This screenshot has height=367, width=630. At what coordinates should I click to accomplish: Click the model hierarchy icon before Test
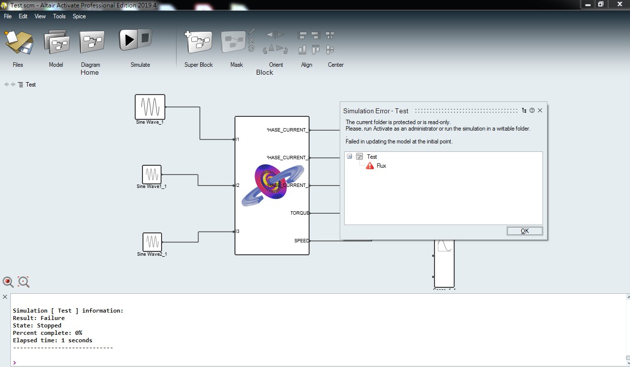coord(21,85)
